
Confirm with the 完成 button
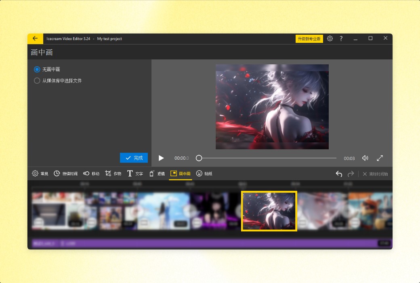coord(134,158)
